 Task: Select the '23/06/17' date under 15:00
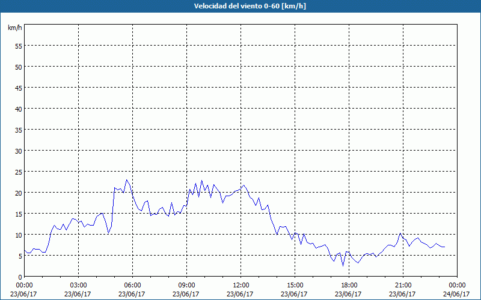tap(294, 294)
